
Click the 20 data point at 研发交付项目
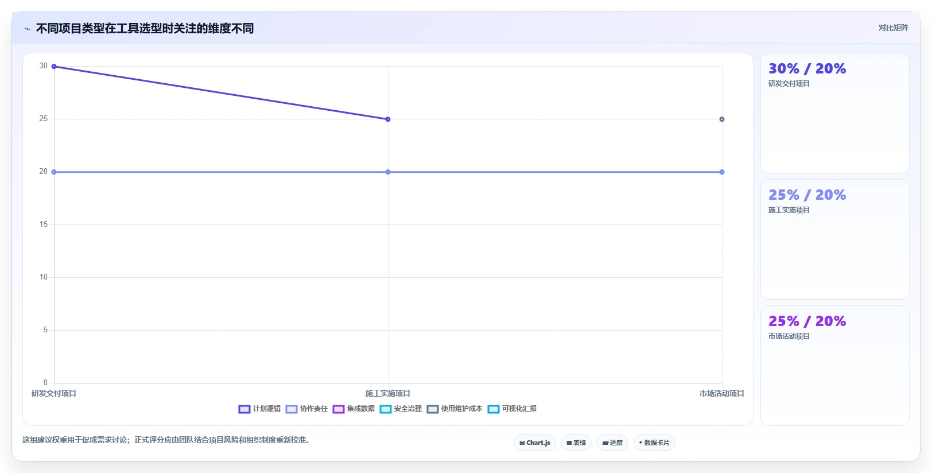[x=54, y=172]
